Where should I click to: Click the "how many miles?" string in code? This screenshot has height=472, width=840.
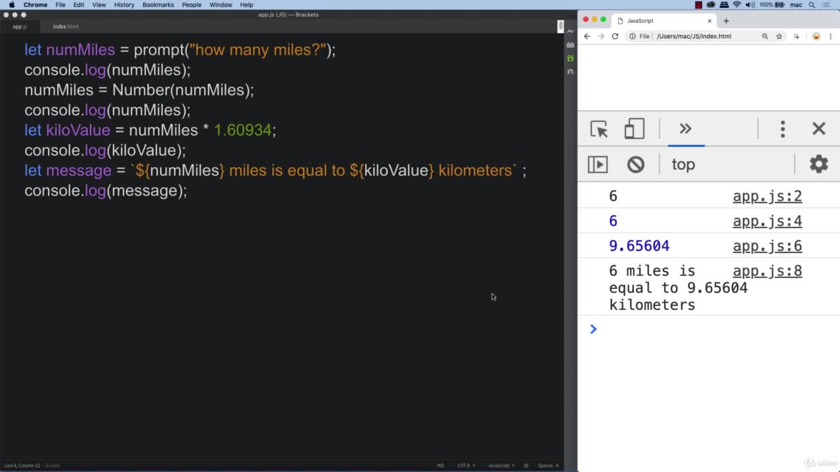pos(258,50)
